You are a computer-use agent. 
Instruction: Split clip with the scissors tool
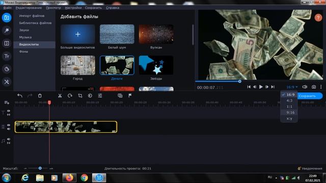pos(60,96)
